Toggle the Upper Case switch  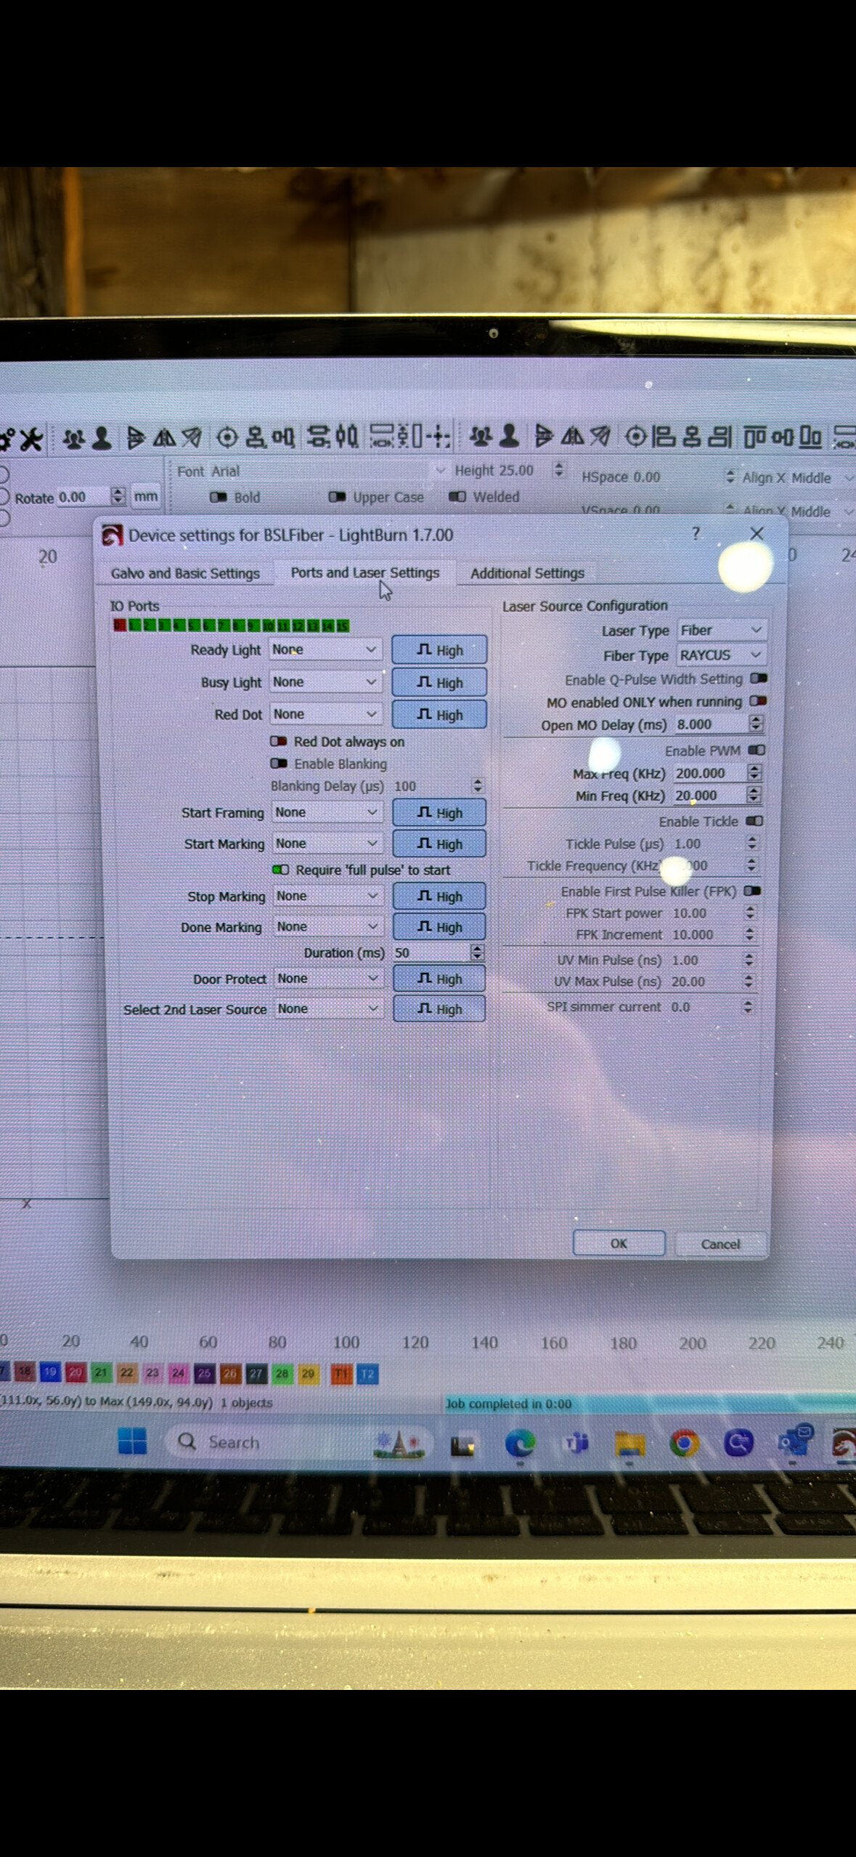[337, 497]
